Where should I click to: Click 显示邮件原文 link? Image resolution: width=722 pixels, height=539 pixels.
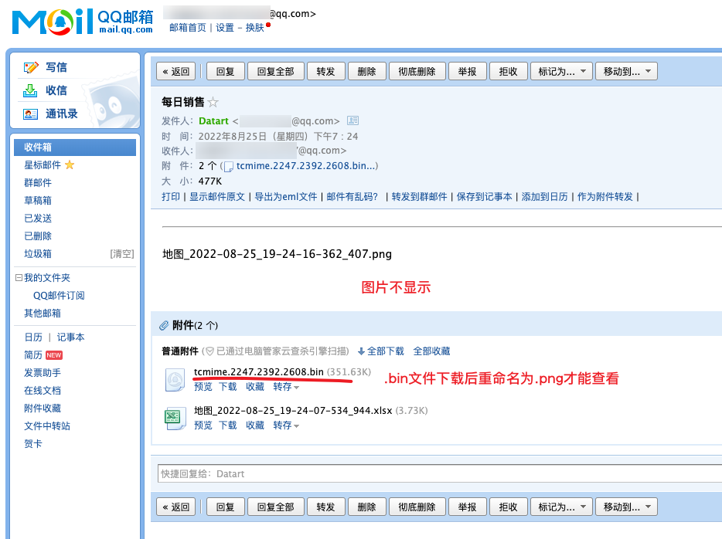(x=217, y=197)
